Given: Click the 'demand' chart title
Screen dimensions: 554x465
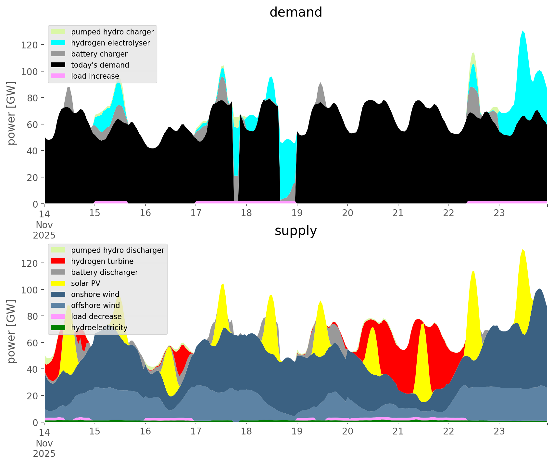Looking at the screenshot, I should coord(296,12).
